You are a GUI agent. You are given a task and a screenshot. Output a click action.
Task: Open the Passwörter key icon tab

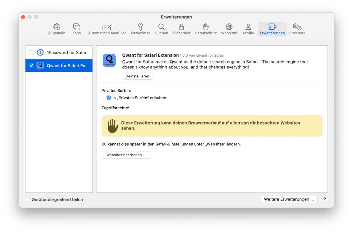click(140, 29)
